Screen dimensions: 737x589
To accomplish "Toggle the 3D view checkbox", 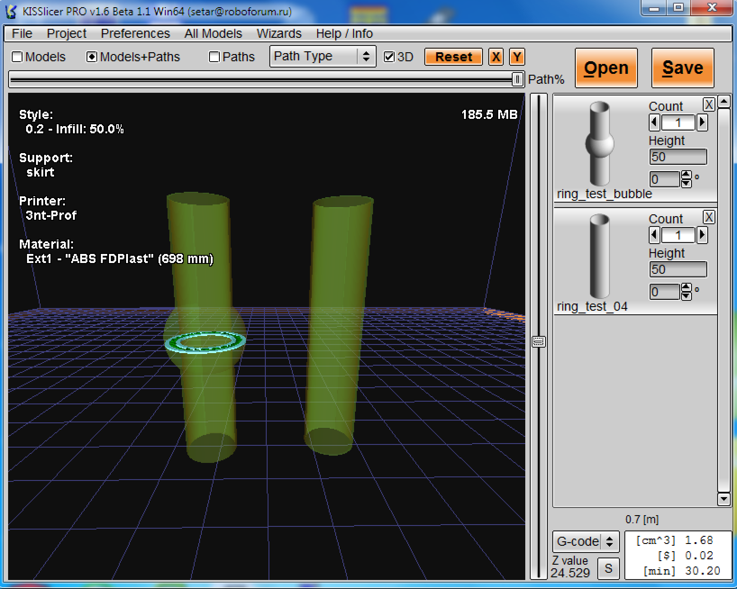I will coord(389,57).
